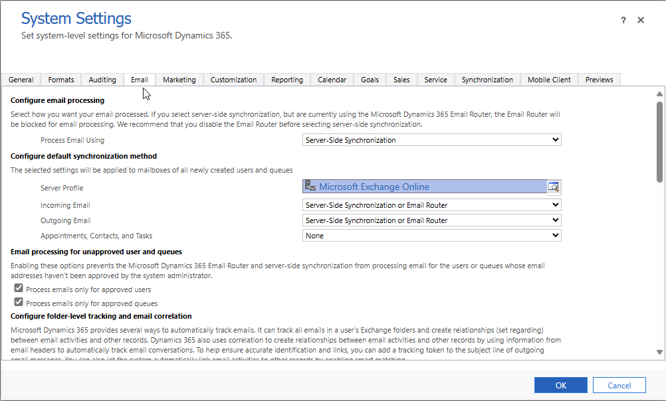Viewport: 666px width, 401px height.
Task: Open the Outgoing Email dropdown
Action: [431, 220]
